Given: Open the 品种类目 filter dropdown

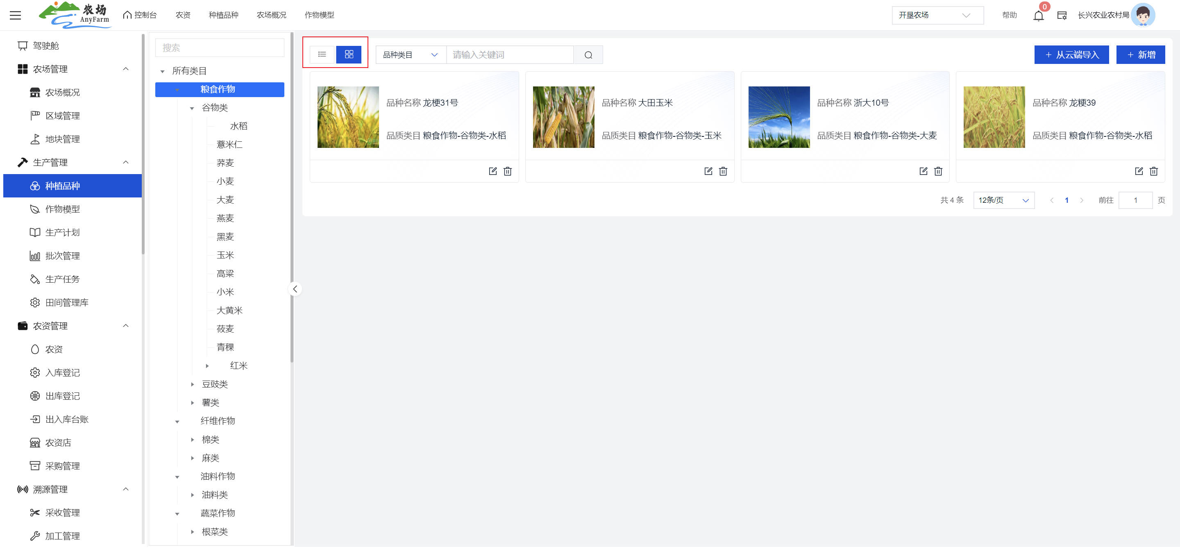Looking at the screenshot, I should click(410, 55).
